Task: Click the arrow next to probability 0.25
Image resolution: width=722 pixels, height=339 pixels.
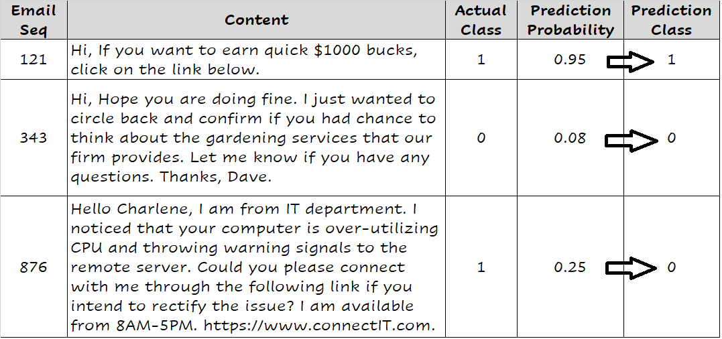Action: (x=630, y=268)
